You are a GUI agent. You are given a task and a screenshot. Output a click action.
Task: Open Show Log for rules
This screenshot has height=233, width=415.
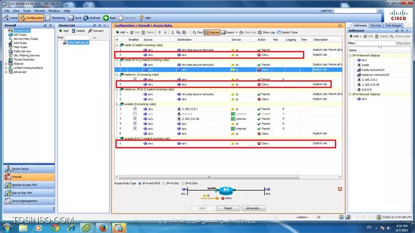[266, 32]
